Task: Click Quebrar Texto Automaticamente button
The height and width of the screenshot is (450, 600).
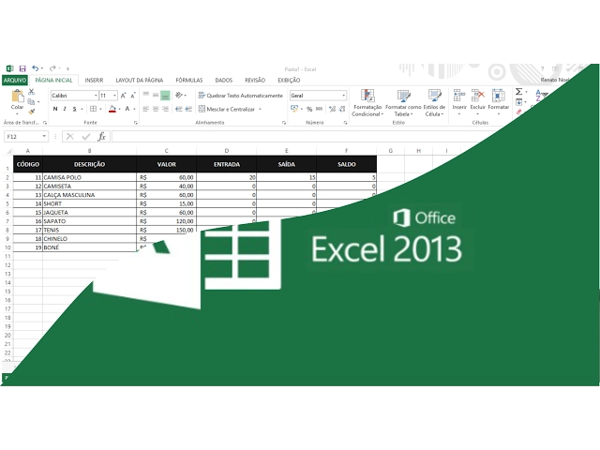Action: [241, 96]
